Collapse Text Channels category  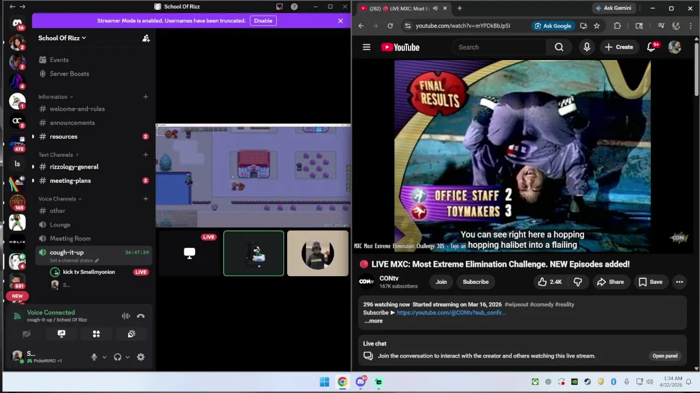coord(59,155)
